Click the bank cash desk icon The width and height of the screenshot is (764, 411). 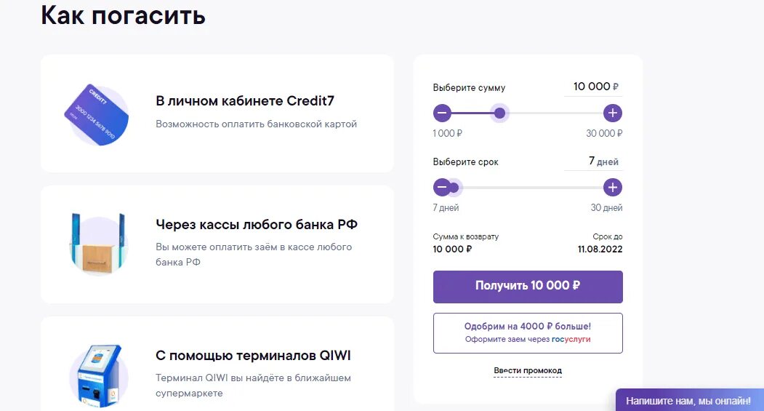(97, 244)
